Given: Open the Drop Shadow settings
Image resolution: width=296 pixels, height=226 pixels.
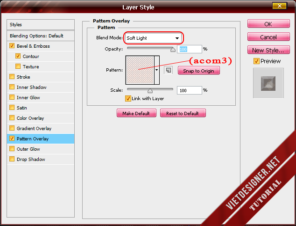Looking at the screenshot, I should [31, 159].
